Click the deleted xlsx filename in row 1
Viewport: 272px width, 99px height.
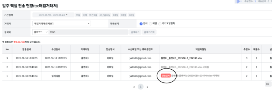pos(196,76)
